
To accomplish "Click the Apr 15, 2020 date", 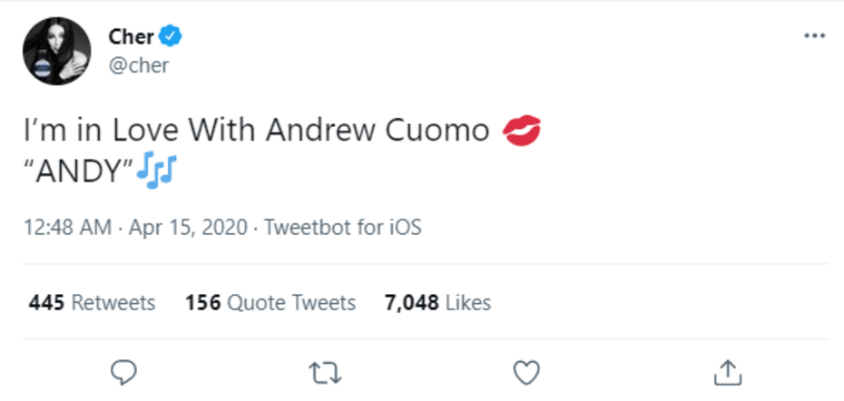I will pyautogui.click(x=186, y=227).
